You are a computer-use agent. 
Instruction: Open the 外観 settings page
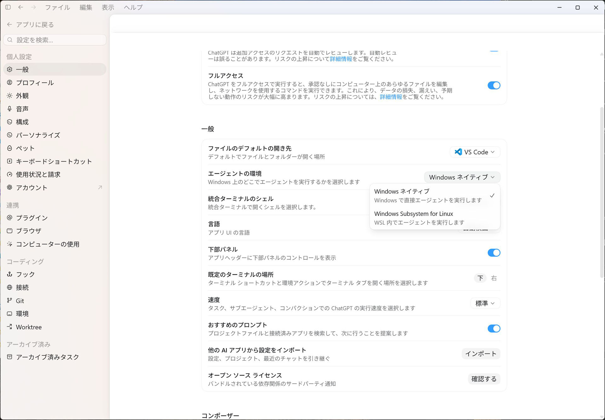[x=55, y=95]
